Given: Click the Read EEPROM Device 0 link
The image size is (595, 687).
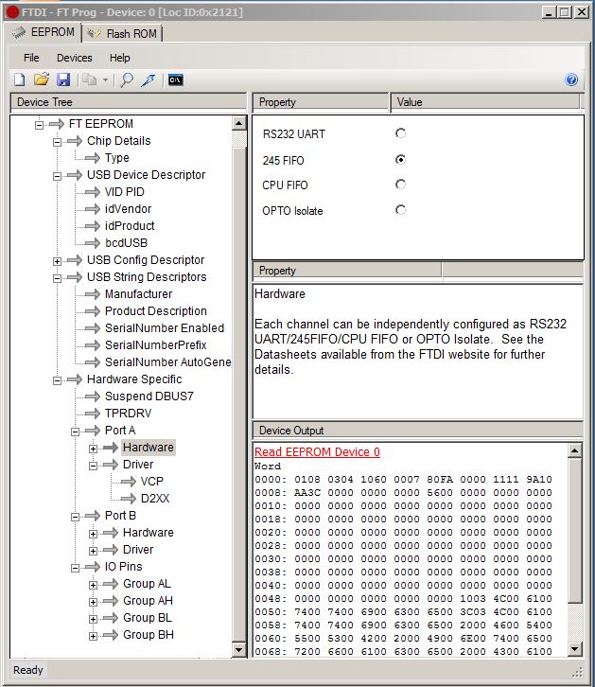Looking at the screenshot, I should pos(317,452).
